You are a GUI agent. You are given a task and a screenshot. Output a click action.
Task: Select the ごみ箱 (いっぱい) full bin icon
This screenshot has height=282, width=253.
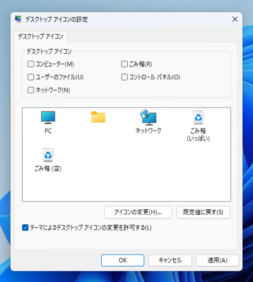point(198,117)
